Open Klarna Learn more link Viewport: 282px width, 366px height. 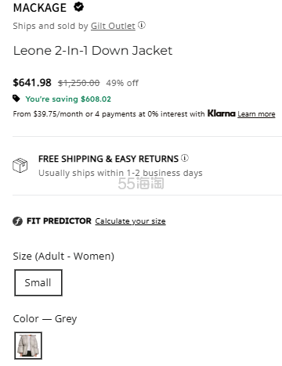256,114
